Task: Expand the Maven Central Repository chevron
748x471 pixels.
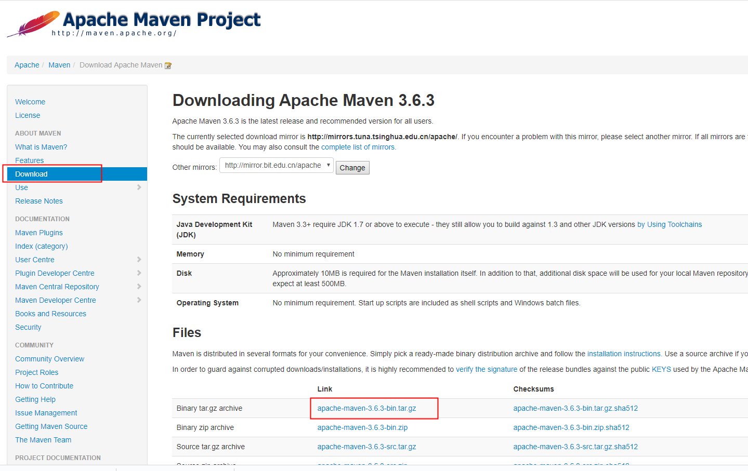Action: tap(139, 287)
